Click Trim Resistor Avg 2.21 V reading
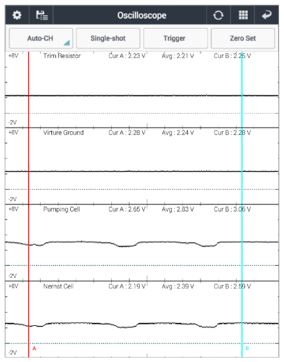284x362 pixels. click(x=178, y=56)
